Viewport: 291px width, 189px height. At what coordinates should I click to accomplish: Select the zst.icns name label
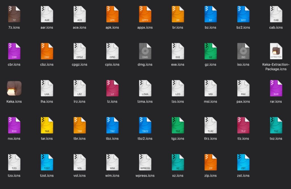[x=243, y=176]
